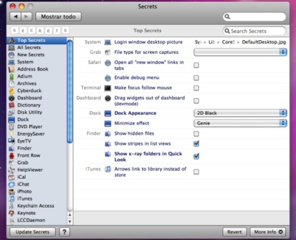Click the Core path segment
Screen dimensions: 296x240
click(x=228, y=42)
